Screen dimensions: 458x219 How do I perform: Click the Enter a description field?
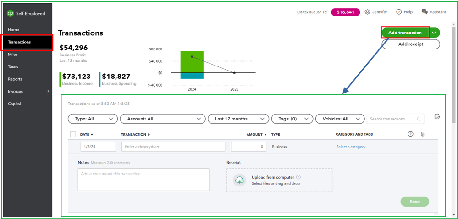(173, 147)
